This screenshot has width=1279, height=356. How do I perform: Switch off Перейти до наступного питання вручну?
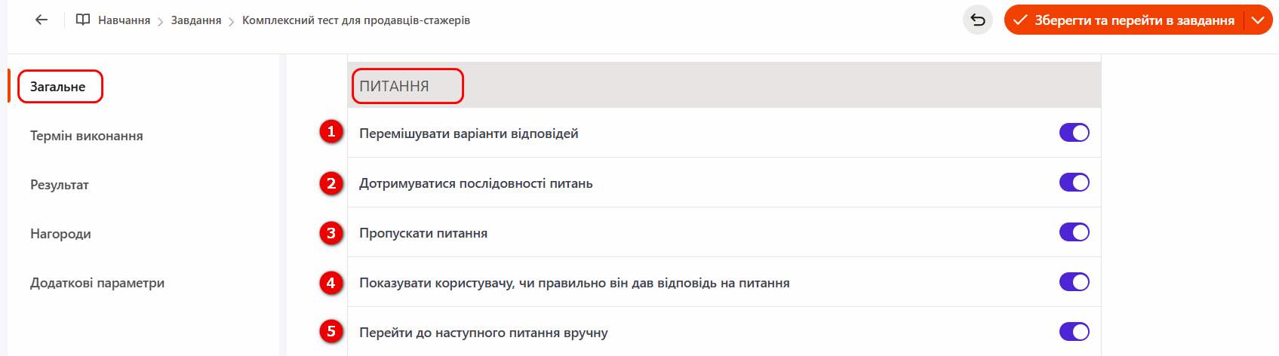coord(1074,332)
